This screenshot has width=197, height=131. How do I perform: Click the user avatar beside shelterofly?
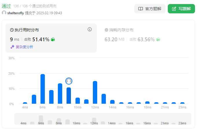tap(4, 13)
